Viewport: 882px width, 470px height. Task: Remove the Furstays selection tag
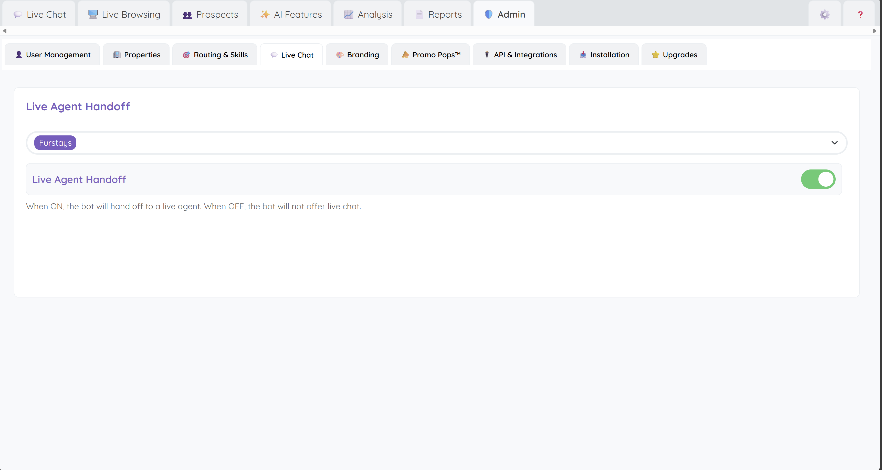click(55, 143)
